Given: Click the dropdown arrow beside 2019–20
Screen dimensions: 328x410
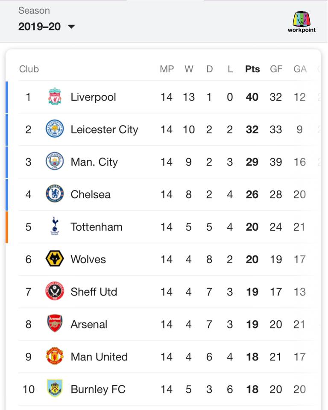Looking at the screenshot, I should coord(71,26).
